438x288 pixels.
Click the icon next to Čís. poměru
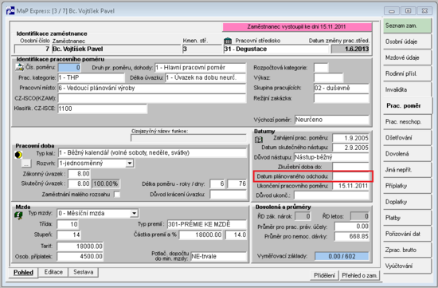[19, 67]
